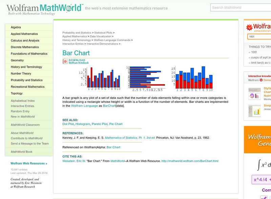Click Statistical Plots breadcrumb

pyautogui.click(x=103, y=32)
